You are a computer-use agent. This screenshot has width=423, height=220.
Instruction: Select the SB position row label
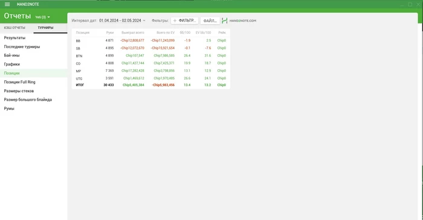pyautogui.click(x=78, y=48)
